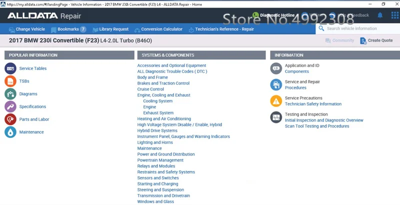Open High Voltage System Disable / Enable, Hybrid
The image size is (400, 205).
[179, 124]
